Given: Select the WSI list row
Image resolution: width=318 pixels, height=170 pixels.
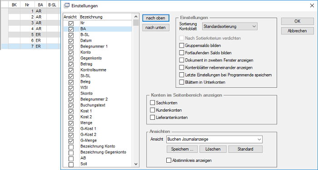Looking at the screenshot, I should 98,88.
